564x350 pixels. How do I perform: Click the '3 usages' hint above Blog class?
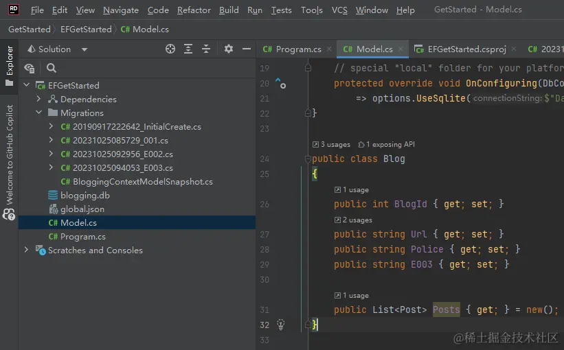pos(331,144)
